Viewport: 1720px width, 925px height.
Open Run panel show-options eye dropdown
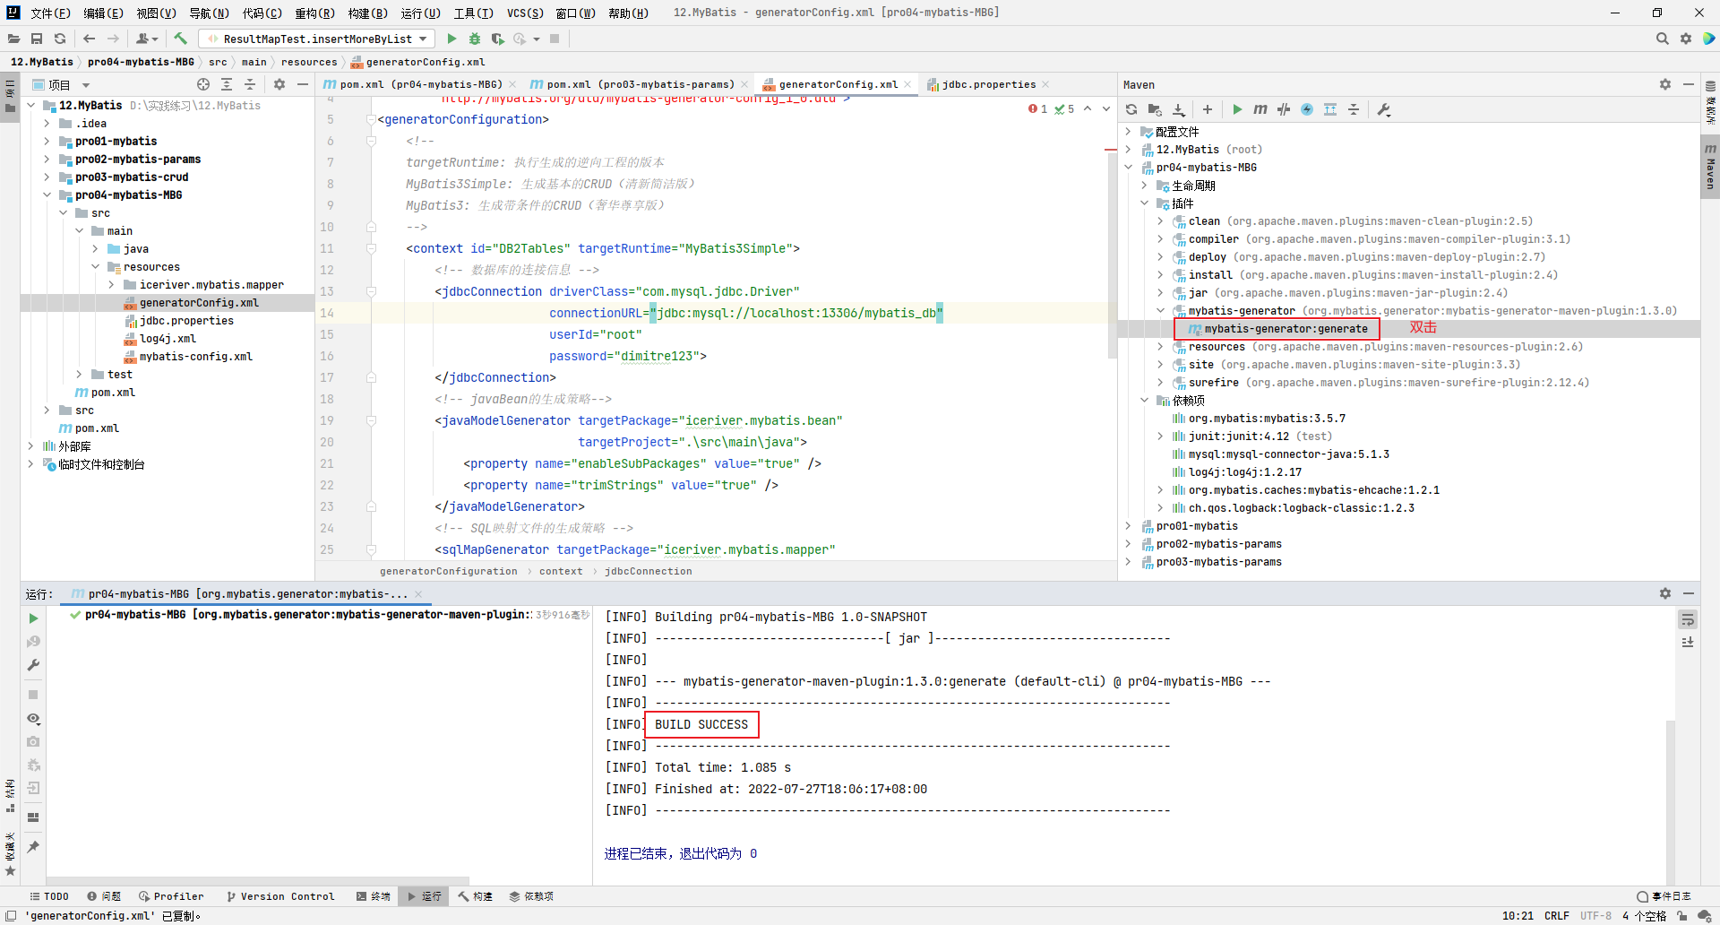pyautogui.click(x=33, y=719)
